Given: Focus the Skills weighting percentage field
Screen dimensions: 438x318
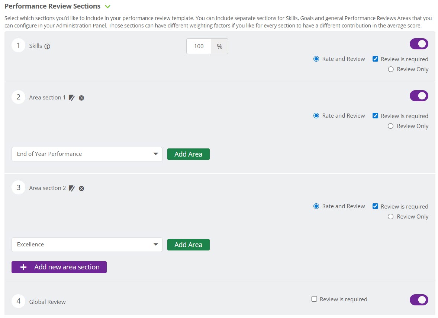Looking at the screenshot, I should pyautogui.click(x=199, y=46).
